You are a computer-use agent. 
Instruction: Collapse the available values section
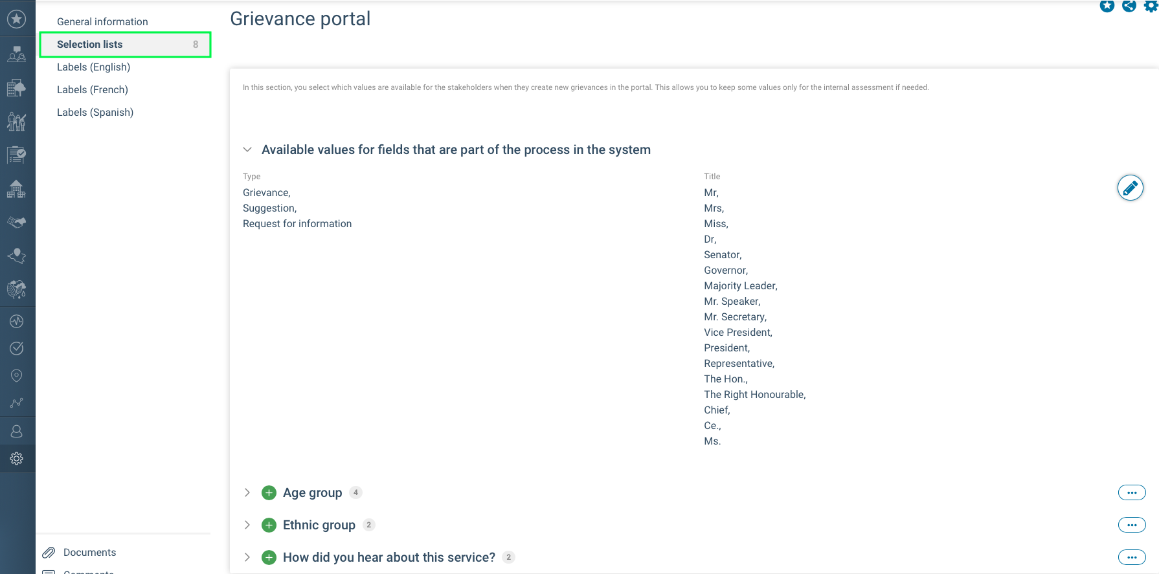(x=247, y=149)
